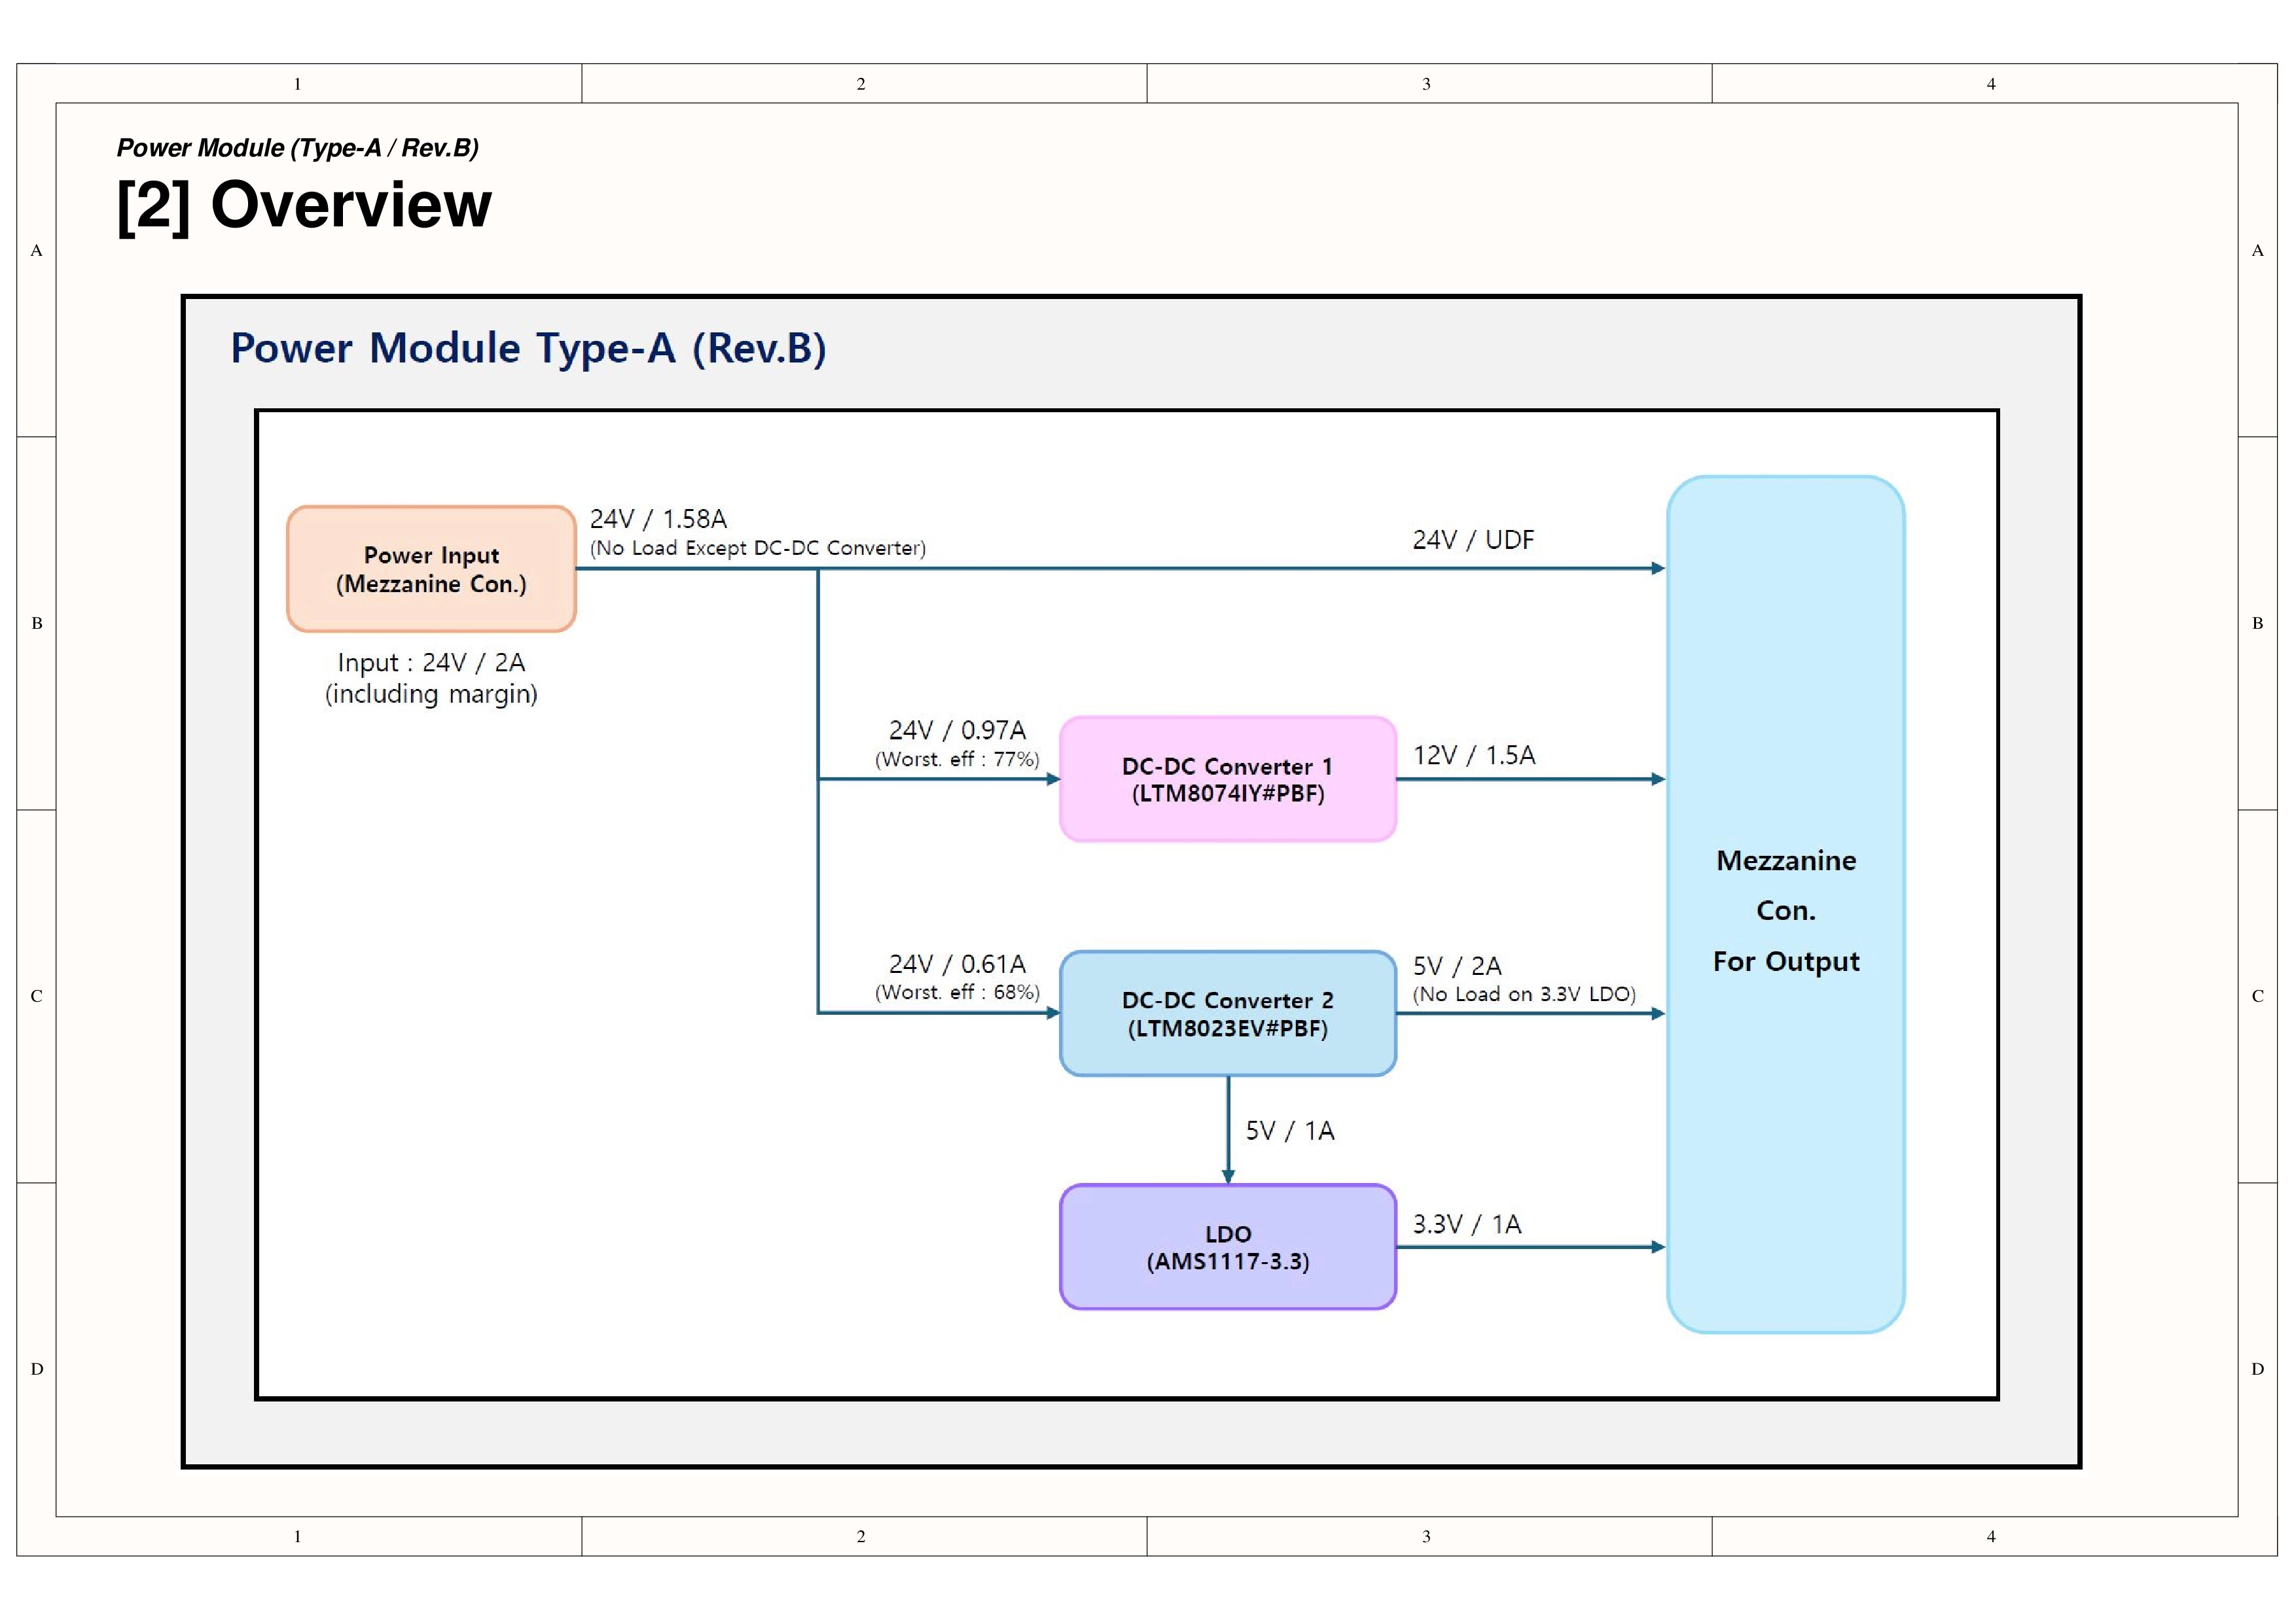
Task: Click the '12V / 1.5A' output label
Action: (1474, 754)
